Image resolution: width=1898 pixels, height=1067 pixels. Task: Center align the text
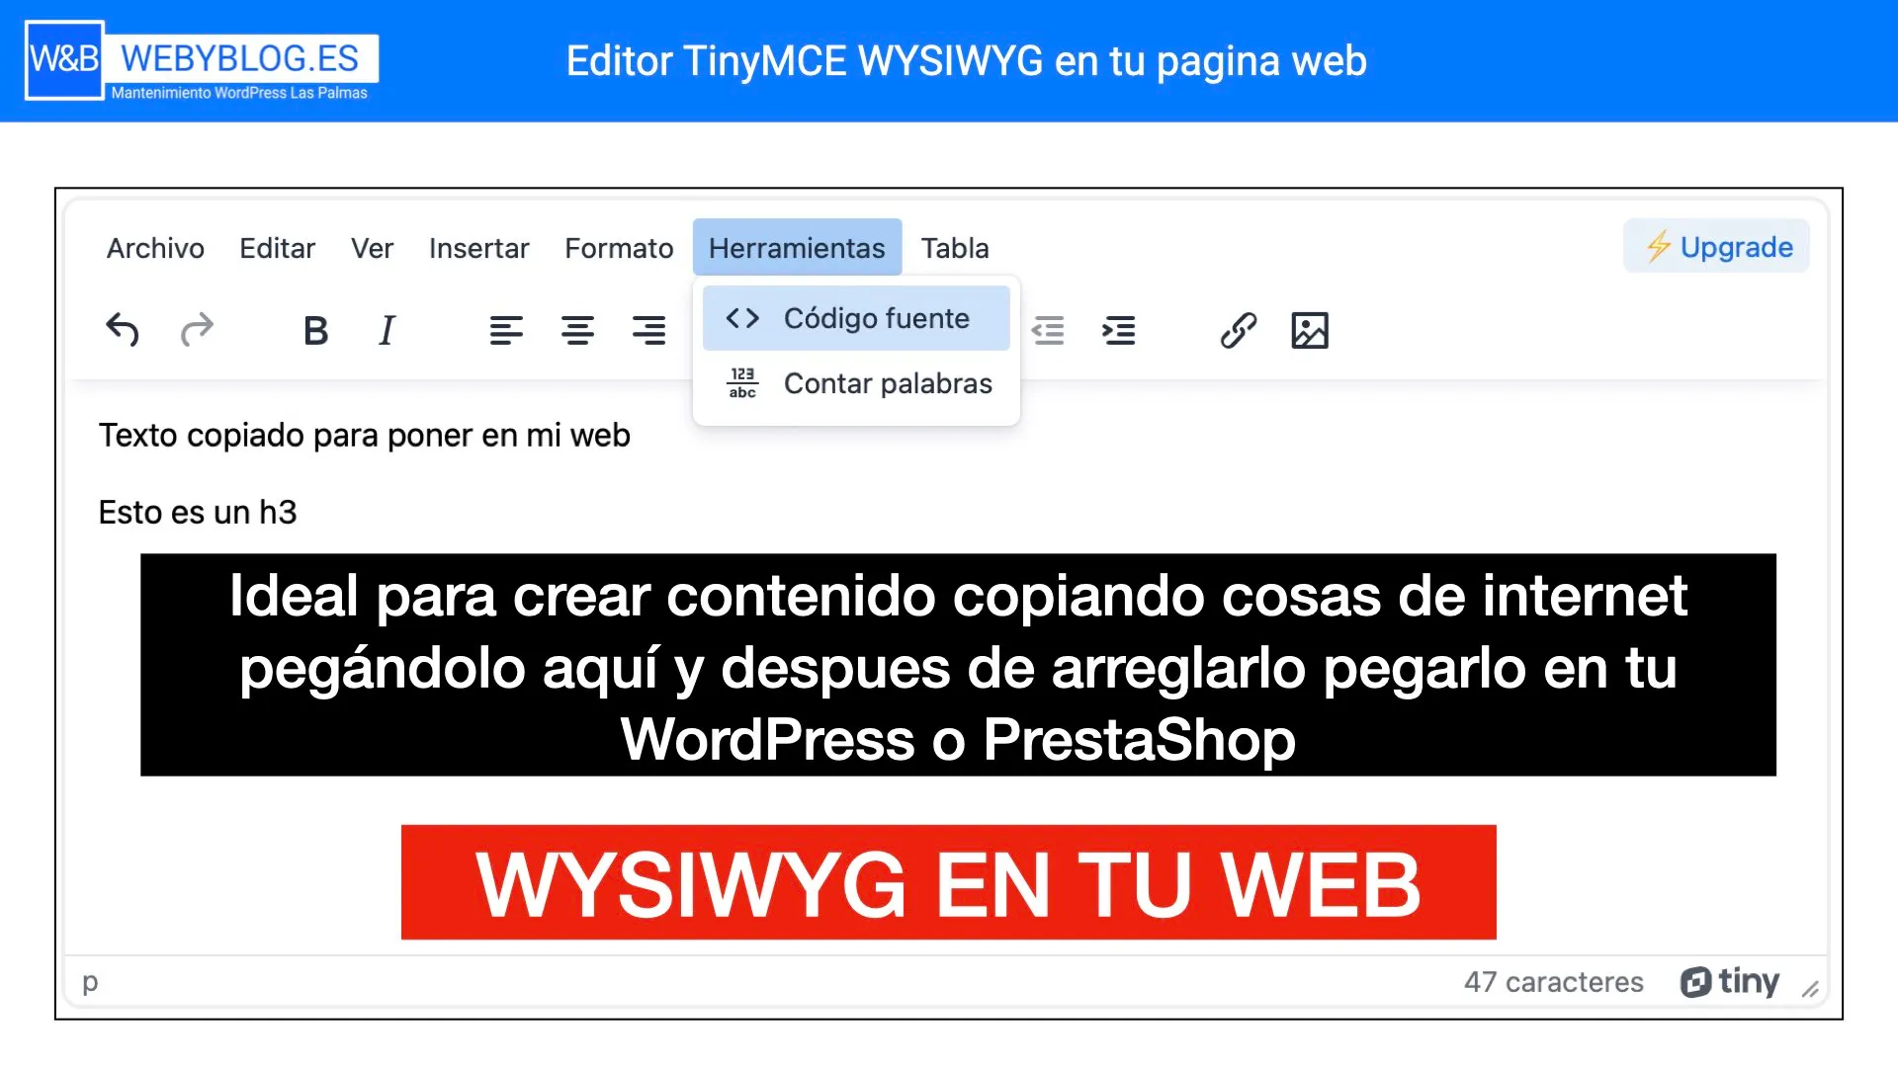click(x=577, y=330)
